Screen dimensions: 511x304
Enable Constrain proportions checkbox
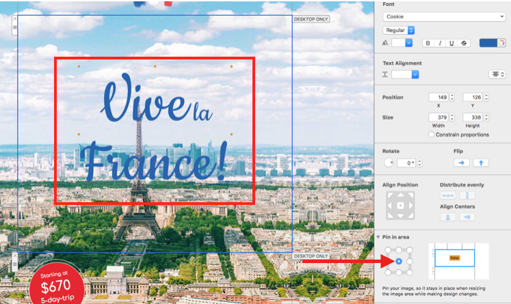(431, 135)
